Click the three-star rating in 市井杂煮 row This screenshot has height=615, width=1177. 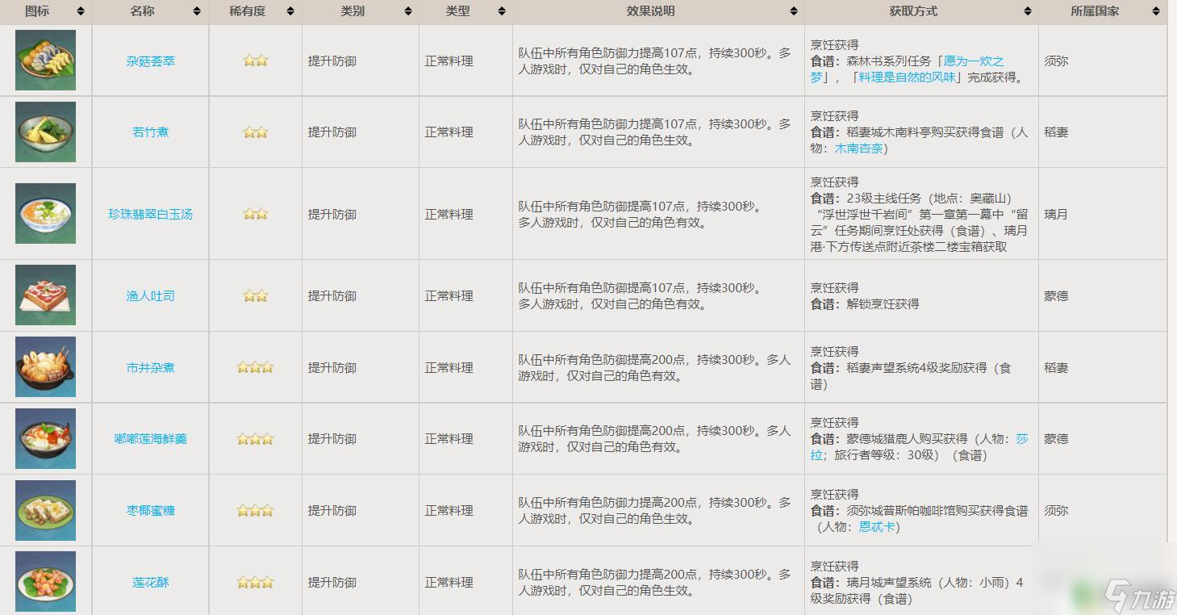(256, 367)
